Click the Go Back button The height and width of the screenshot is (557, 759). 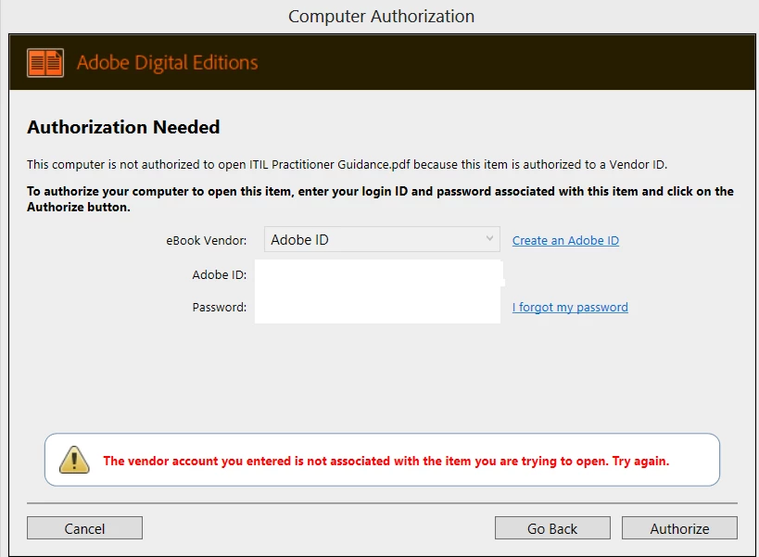[552, 528]
